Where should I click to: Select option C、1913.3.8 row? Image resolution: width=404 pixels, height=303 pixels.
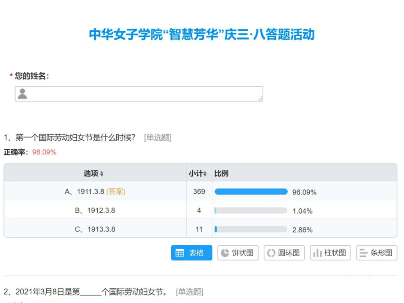pos(95,229)
